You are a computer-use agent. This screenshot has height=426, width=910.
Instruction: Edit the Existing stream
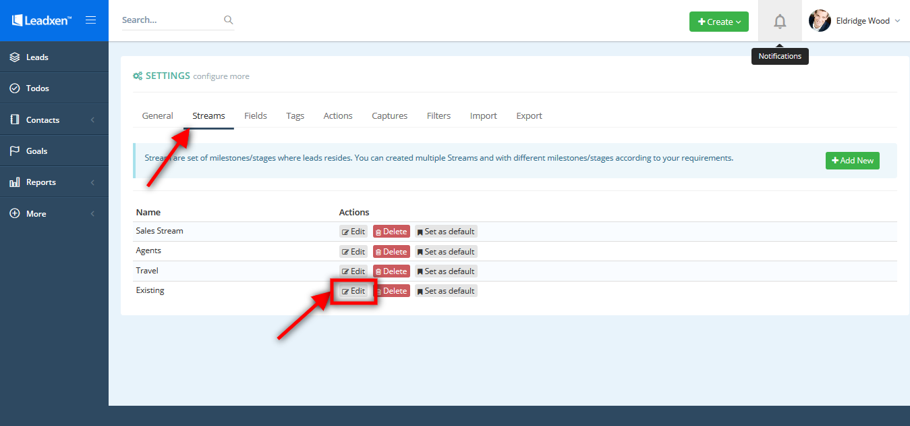353,291
